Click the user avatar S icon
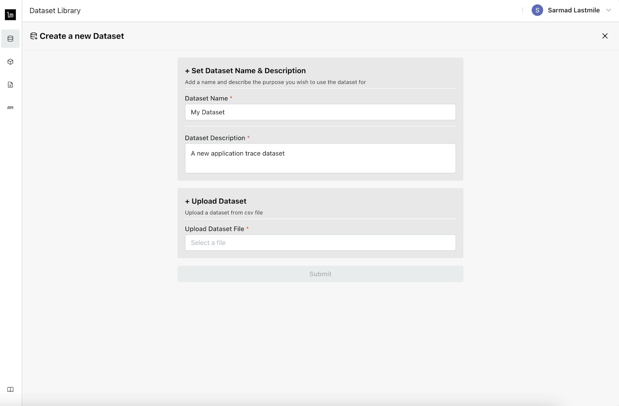Image resolution: width=619 pixels, height=406 pixels. [x=537, y=10]
